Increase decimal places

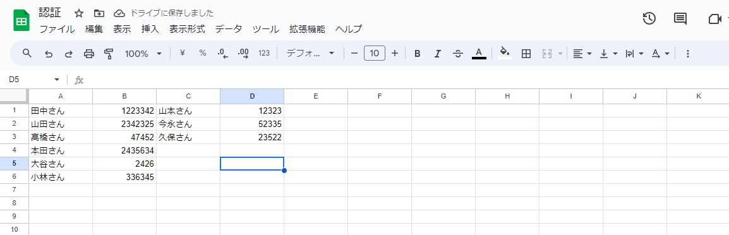[x=243, y=53]
